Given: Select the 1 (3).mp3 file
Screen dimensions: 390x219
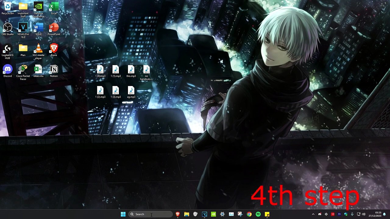Looking at the screenshot, I should 116,92.
